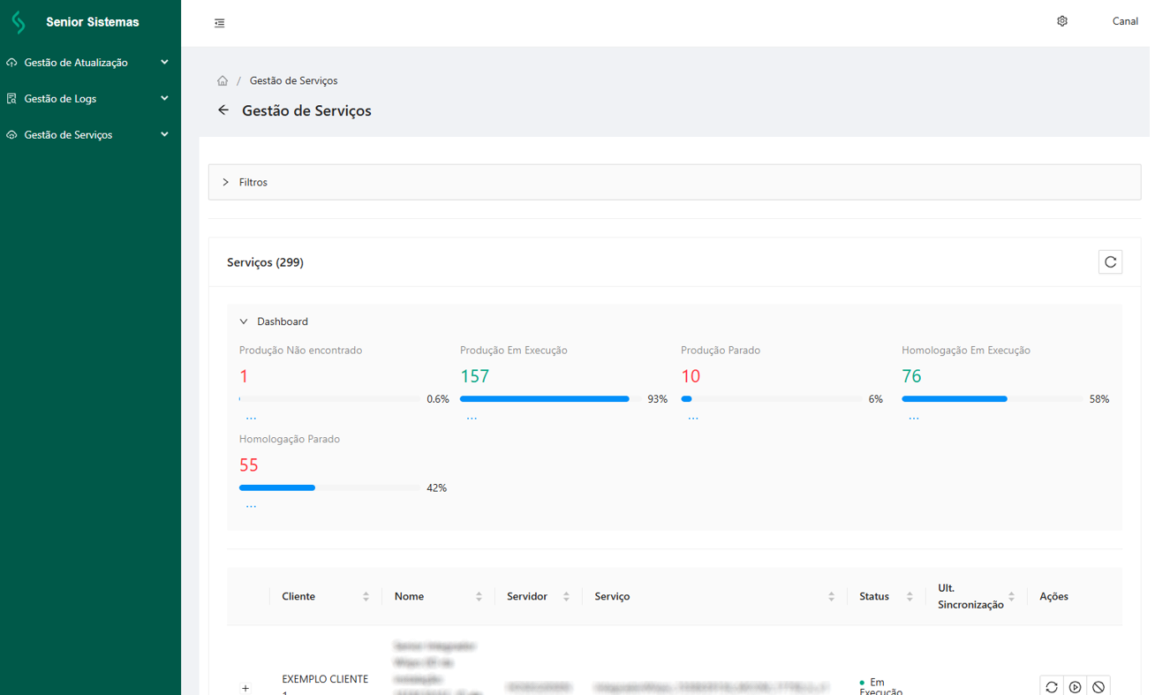This screenshot has height=695, width=1155.
Task: Expand the Filtros panel
Action: tap(253, 182)
